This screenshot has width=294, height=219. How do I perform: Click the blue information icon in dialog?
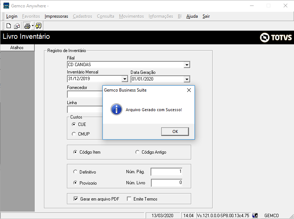116,109
